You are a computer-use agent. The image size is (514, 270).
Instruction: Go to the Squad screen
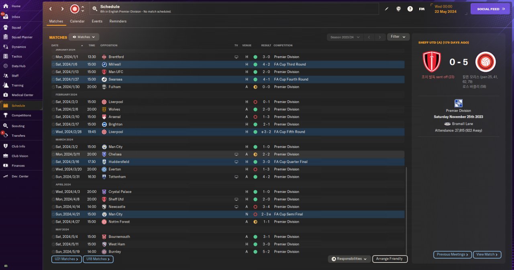point(16,28)
